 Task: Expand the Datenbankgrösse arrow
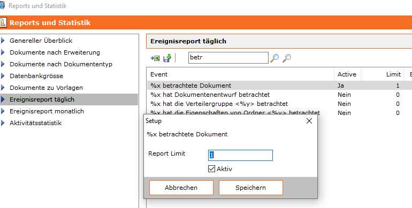coord(3,76)
